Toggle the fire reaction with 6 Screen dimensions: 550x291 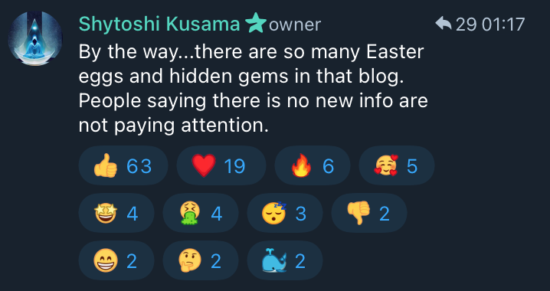pos(313,165)
